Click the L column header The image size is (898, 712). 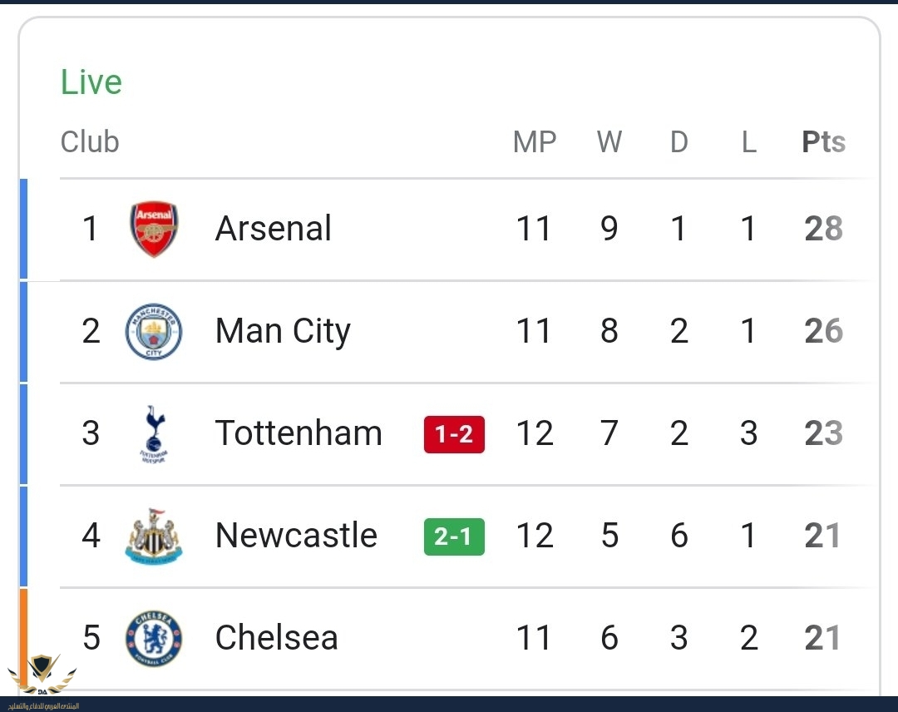[748, 142]
